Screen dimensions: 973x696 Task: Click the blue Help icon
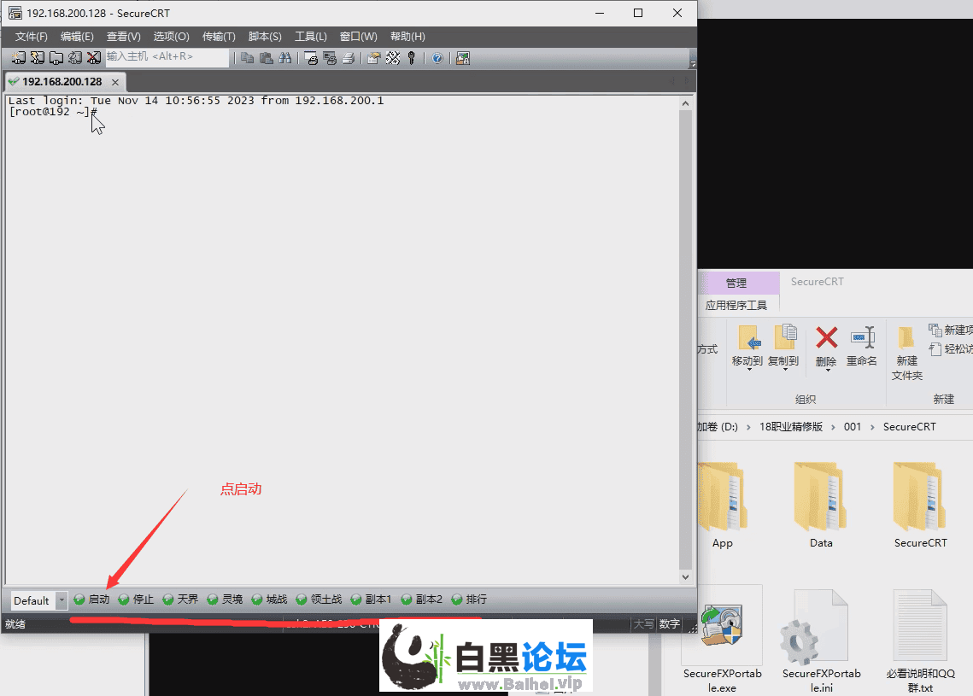pyautogui.click(x=437, y=58)
